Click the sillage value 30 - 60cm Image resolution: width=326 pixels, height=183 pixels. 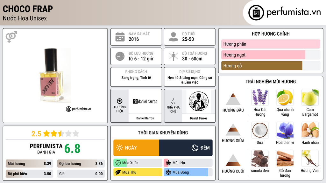192,59
